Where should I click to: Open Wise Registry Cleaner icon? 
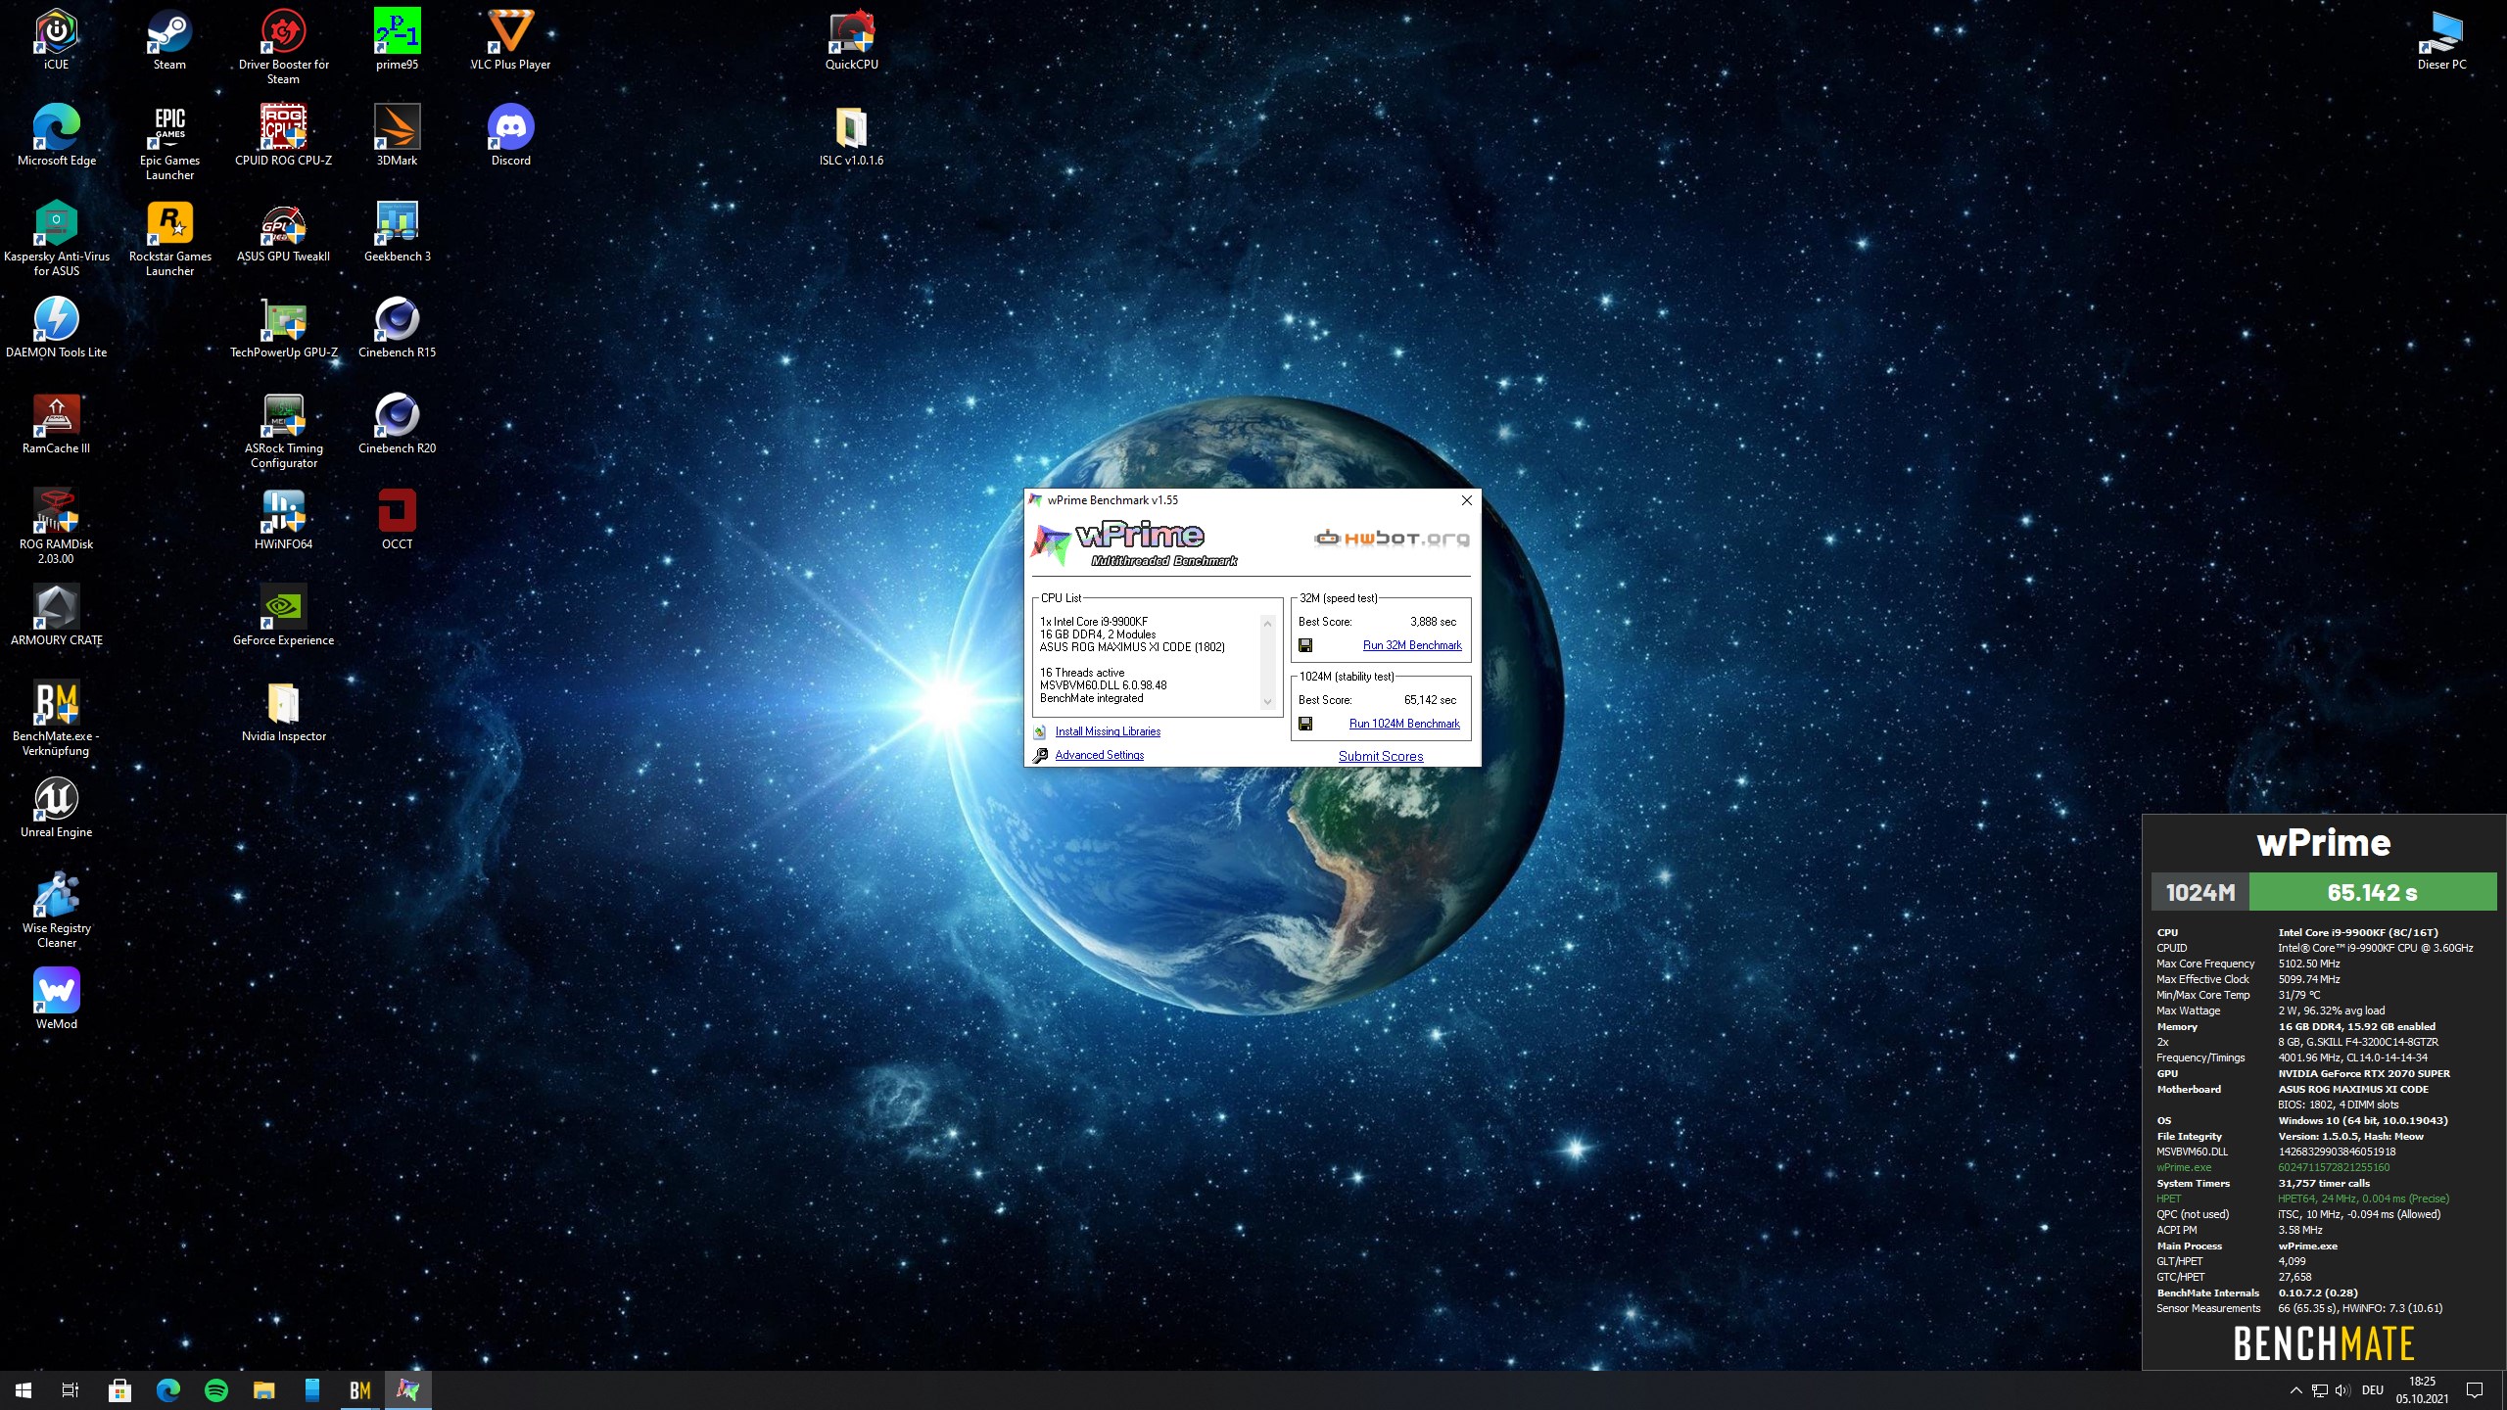(x=56, y=910)
